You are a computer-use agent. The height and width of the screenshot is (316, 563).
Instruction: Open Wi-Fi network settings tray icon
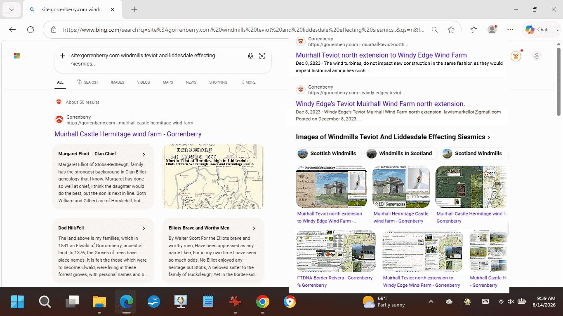(501, 302)
